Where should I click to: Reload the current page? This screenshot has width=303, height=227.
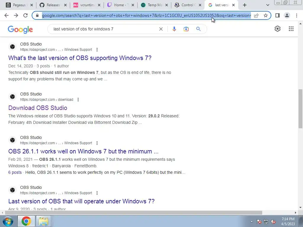pos(25,15)
